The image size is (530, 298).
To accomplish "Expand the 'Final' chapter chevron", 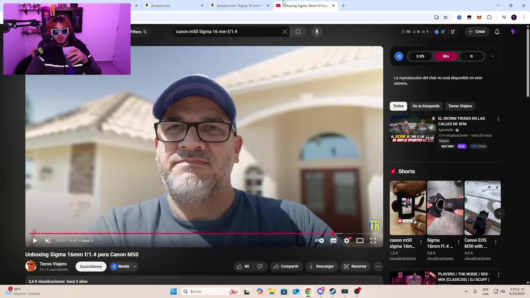I will click(92, 240).
